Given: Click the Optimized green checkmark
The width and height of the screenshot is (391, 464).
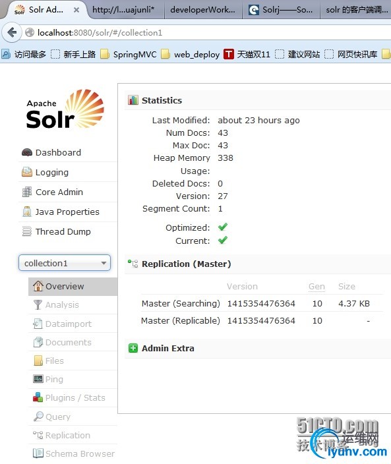Looking at the screenshot, I should click(223, 227).
